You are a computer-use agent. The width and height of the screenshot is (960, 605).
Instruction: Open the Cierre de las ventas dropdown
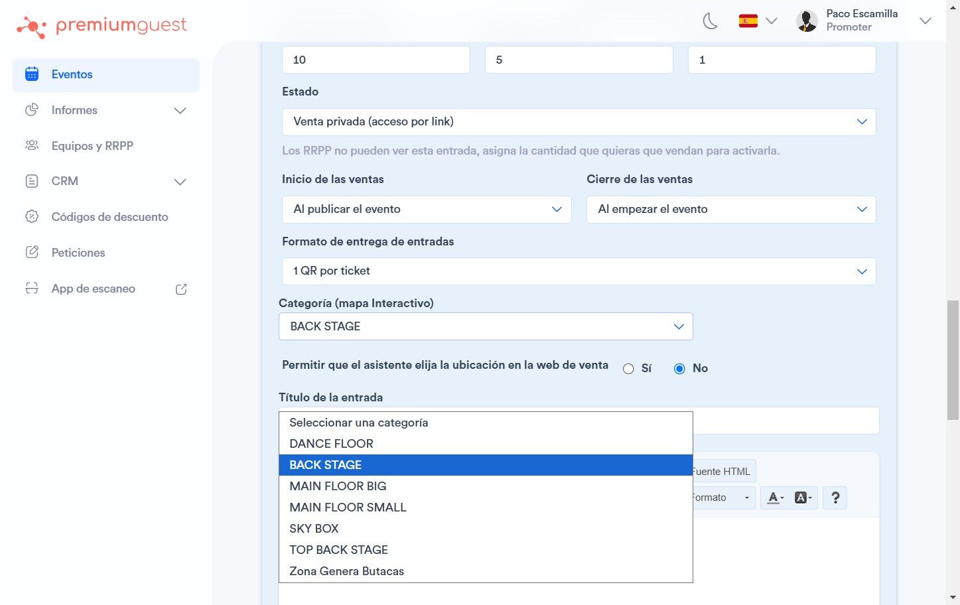click(x=731, y=210)
